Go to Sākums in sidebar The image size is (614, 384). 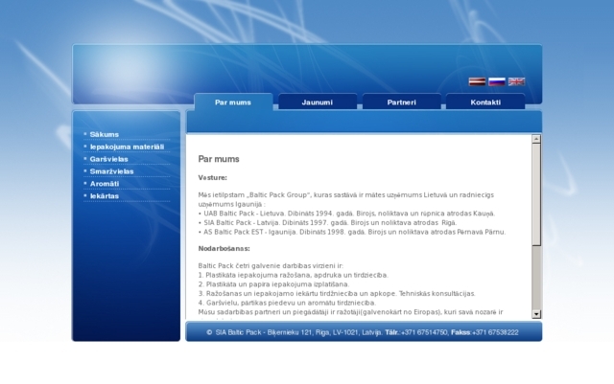[x=105, y=134]
